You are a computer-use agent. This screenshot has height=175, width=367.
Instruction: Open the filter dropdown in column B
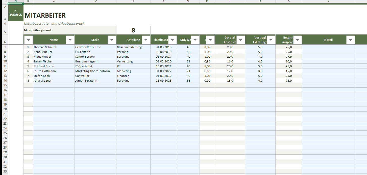[28, 40]
